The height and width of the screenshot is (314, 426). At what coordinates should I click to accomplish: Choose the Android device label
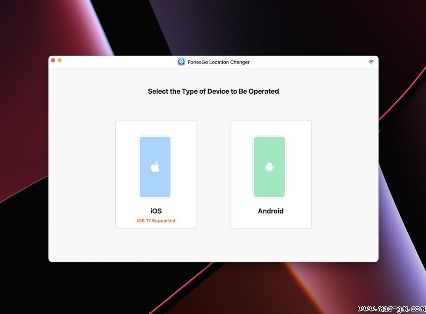tap(271, 211)
